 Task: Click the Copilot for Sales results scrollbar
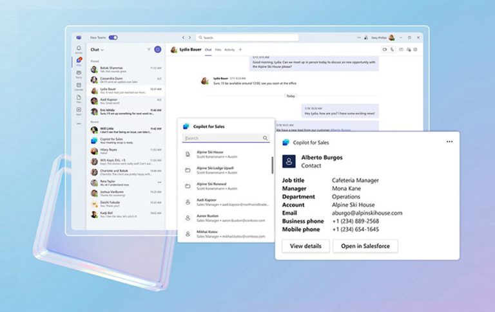[272, 166]
